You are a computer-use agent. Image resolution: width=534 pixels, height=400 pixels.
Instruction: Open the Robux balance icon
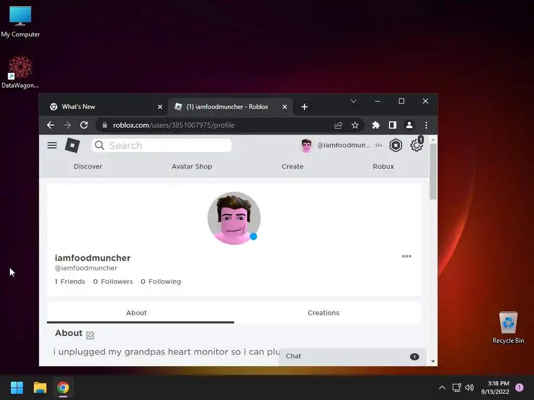tap(395, 146)
